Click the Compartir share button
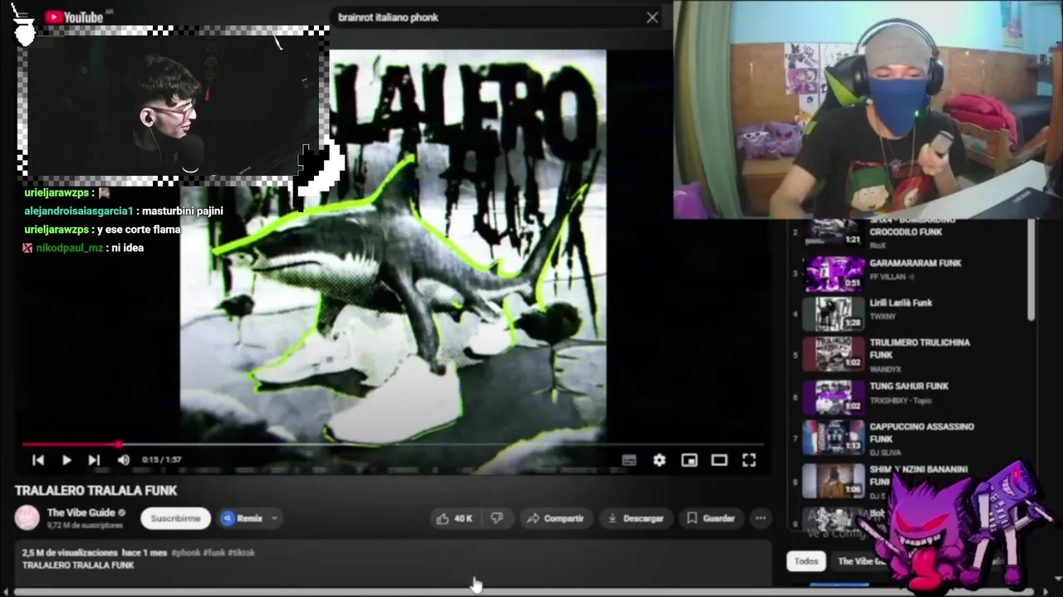The image size is (1063, 597). point(556,518)
